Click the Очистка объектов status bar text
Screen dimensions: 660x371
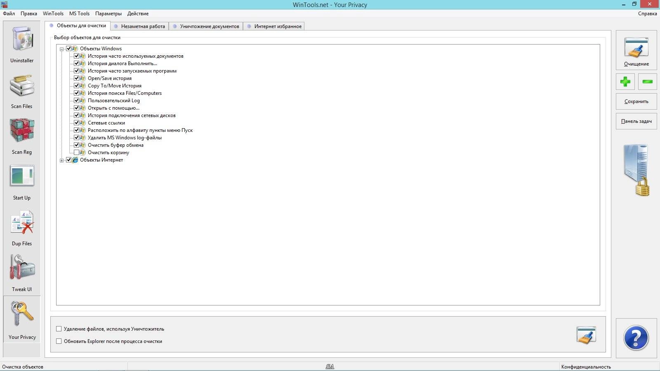[x=23, y=367]
